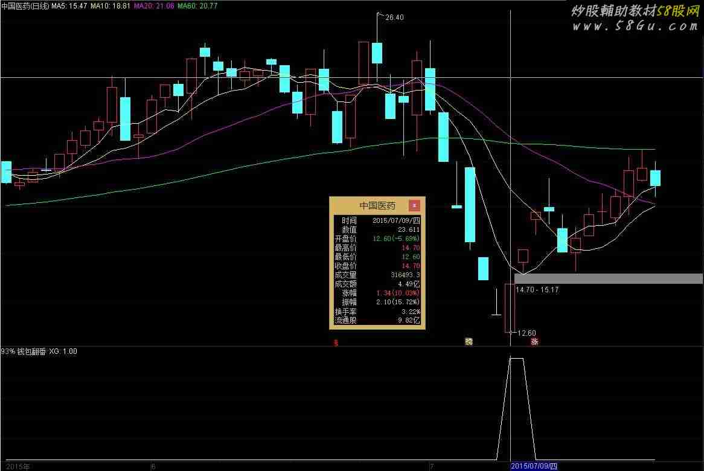Click the small red marker below popup
Viewport: 704px width, 471px height.
coord(335,342)
